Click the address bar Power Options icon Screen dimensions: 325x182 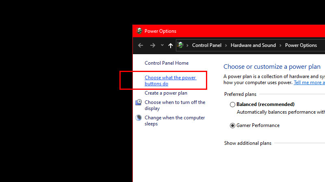pos(180,45)
